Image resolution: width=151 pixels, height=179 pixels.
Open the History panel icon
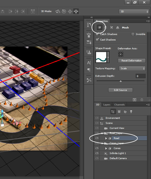(x=89, y=25)
